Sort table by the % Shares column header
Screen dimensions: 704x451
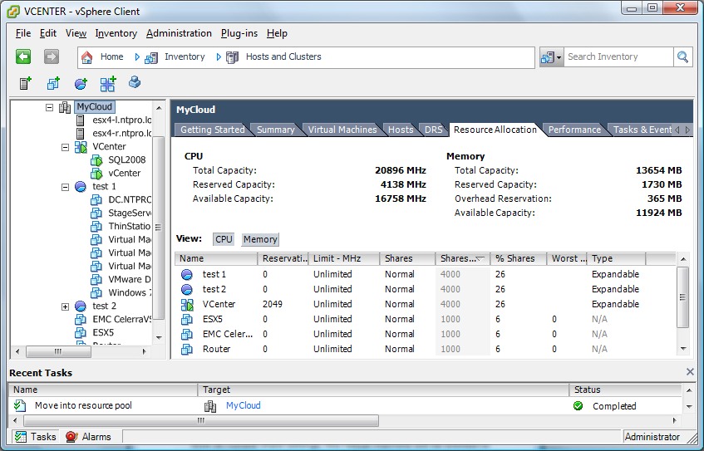point(518,258)
